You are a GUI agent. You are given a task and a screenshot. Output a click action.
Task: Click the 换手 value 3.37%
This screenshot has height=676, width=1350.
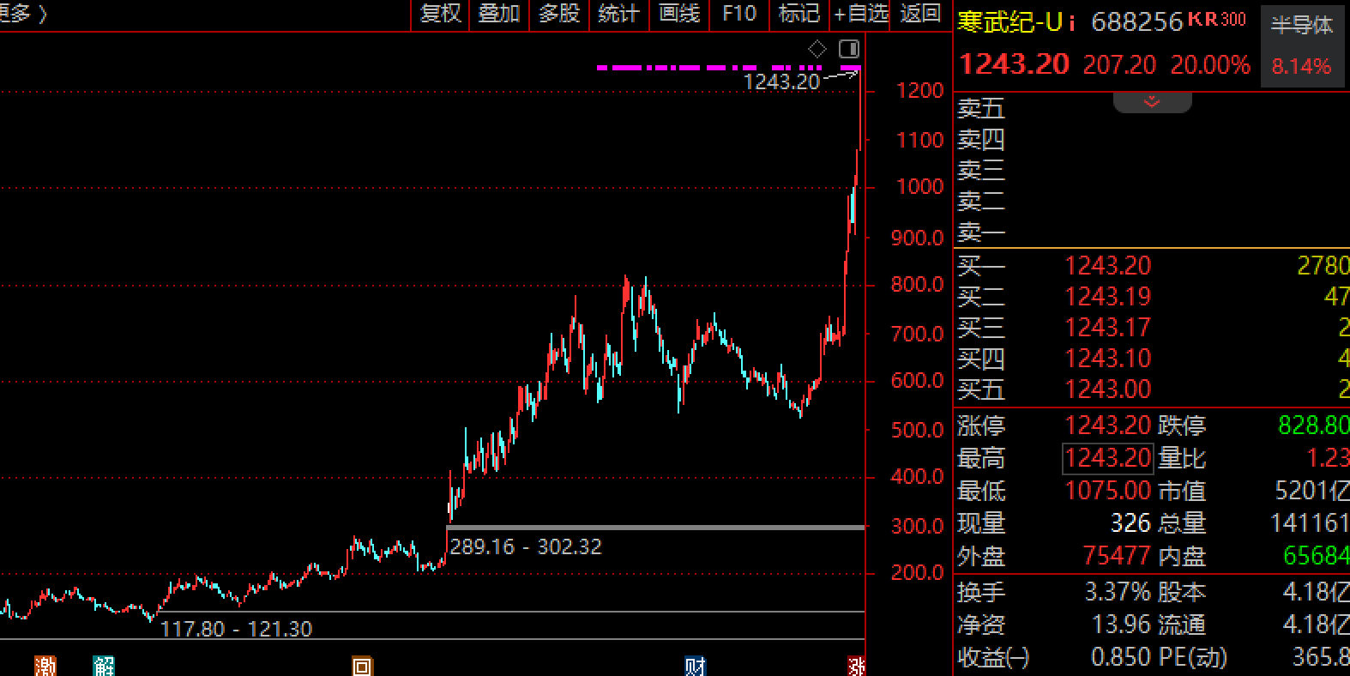tap(1118, 592)
